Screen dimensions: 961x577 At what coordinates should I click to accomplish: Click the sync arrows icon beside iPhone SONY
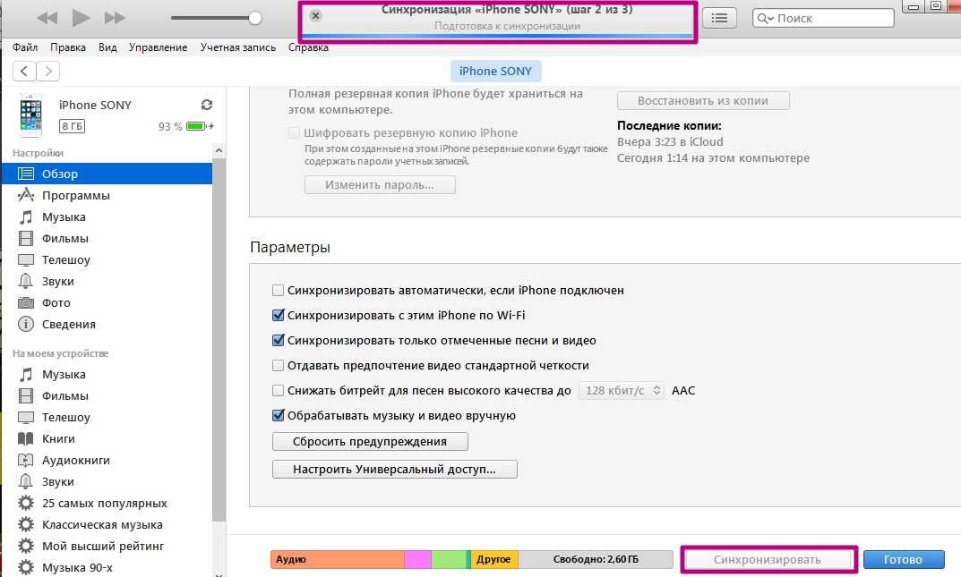(x=207, y=105)
